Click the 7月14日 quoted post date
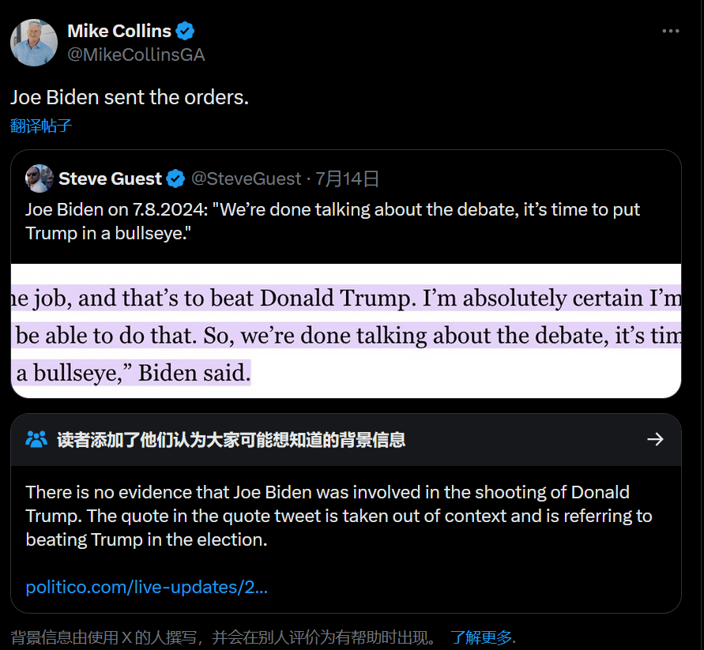The height and width of the screenshot is (650, 704). pos(348,179)
